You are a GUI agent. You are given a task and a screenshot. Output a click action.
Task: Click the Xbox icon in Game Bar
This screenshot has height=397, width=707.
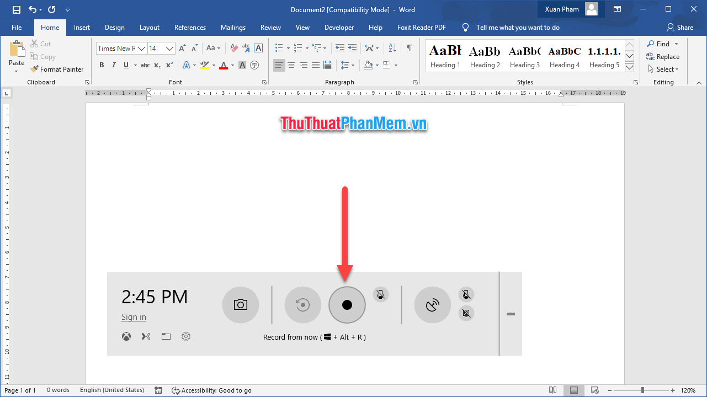tap(126, 336)
